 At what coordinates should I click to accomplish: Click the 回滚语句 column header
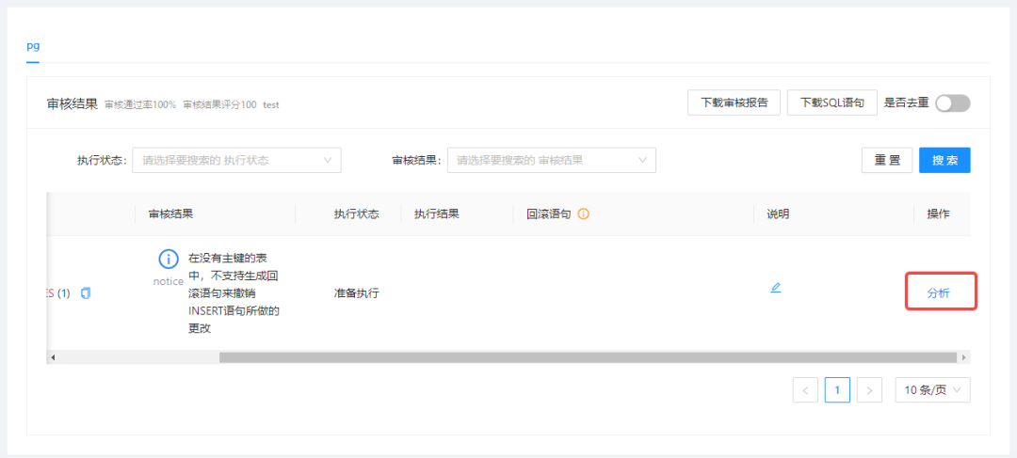point(548,213)
